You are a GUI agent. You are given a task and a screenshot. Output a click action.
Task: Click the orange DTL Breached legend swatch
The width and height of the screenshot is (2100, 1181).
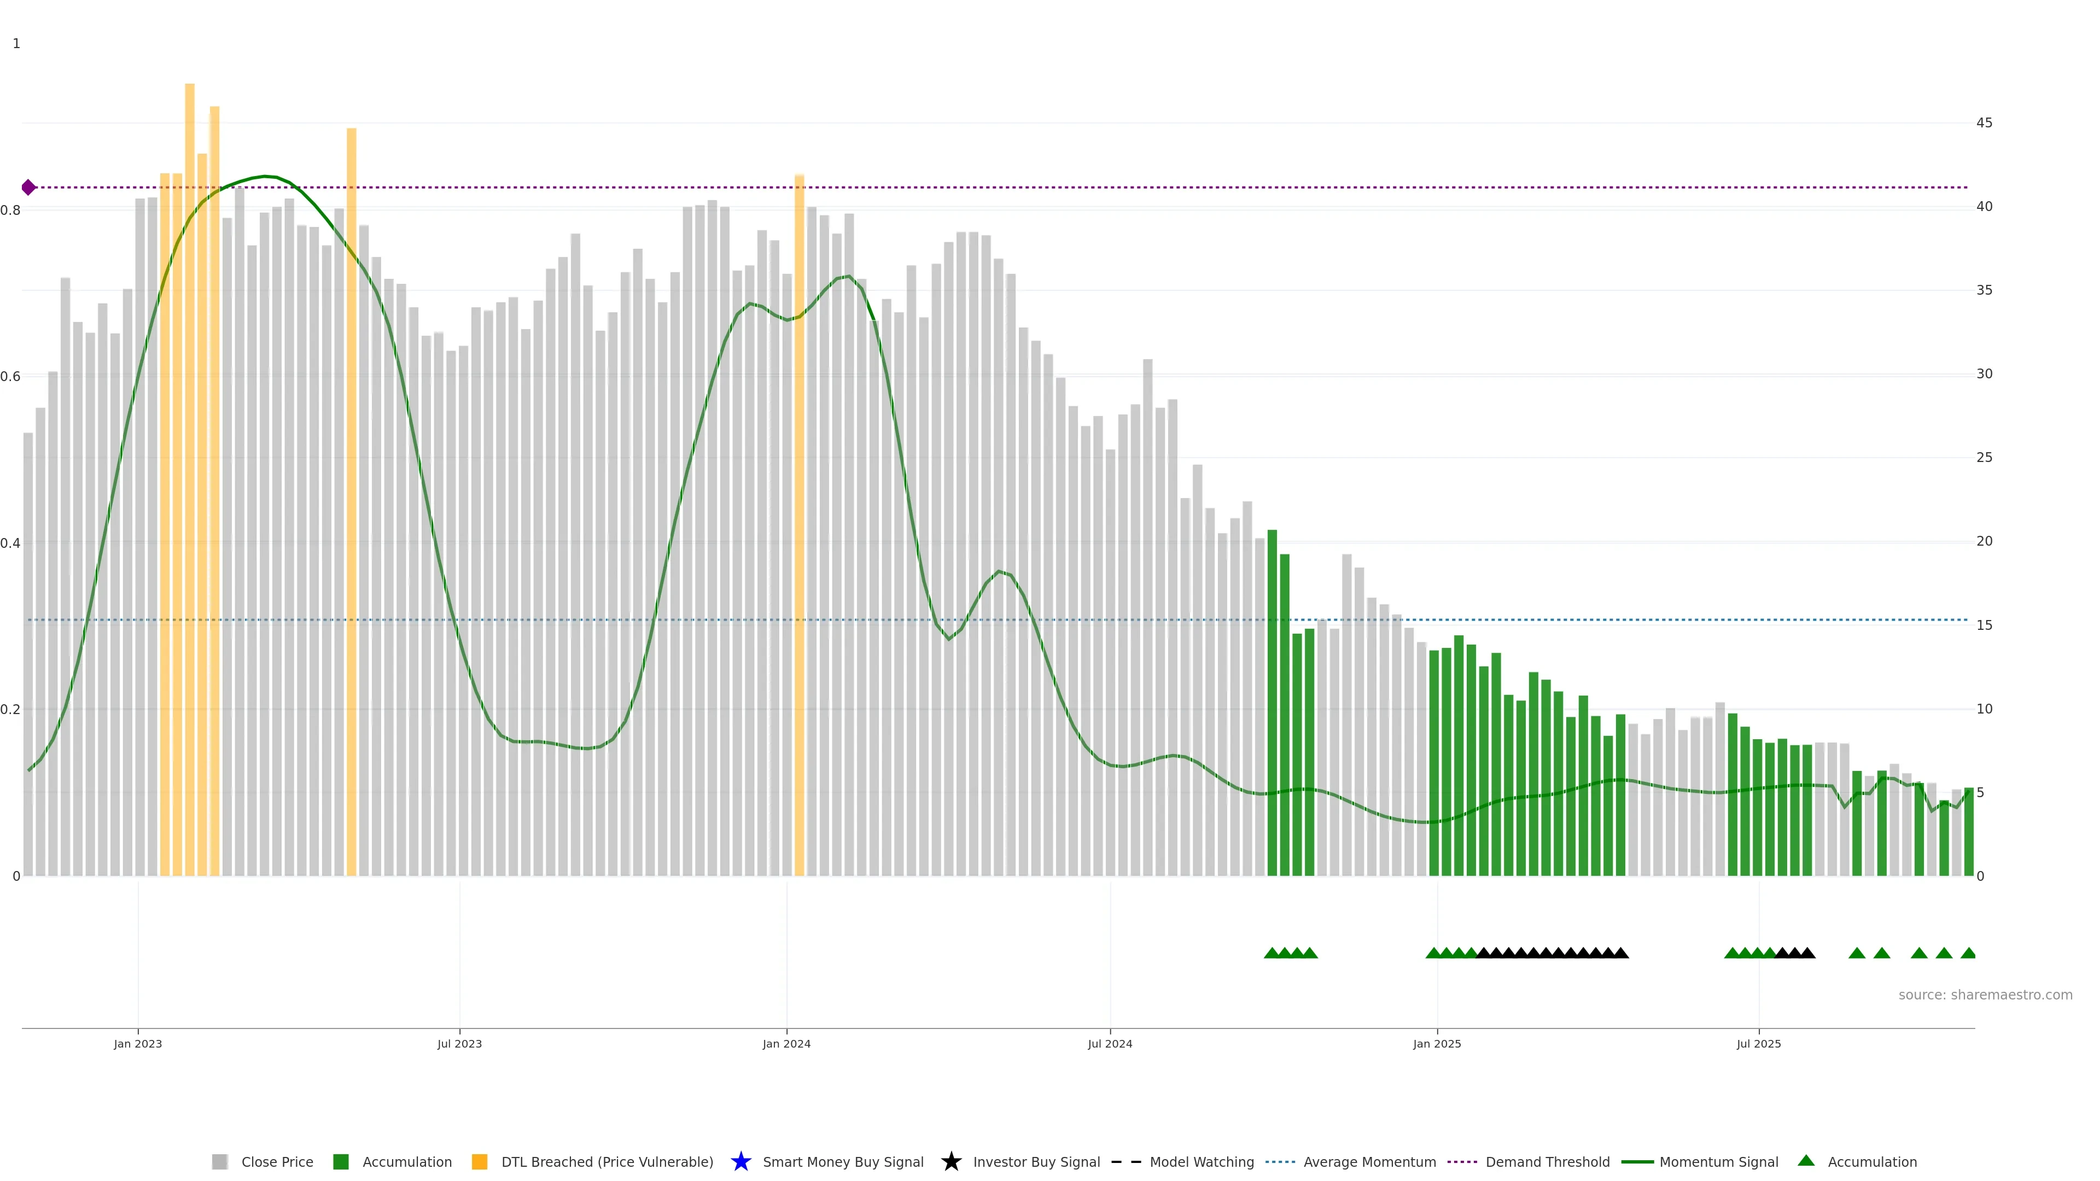coord(480,1161)
